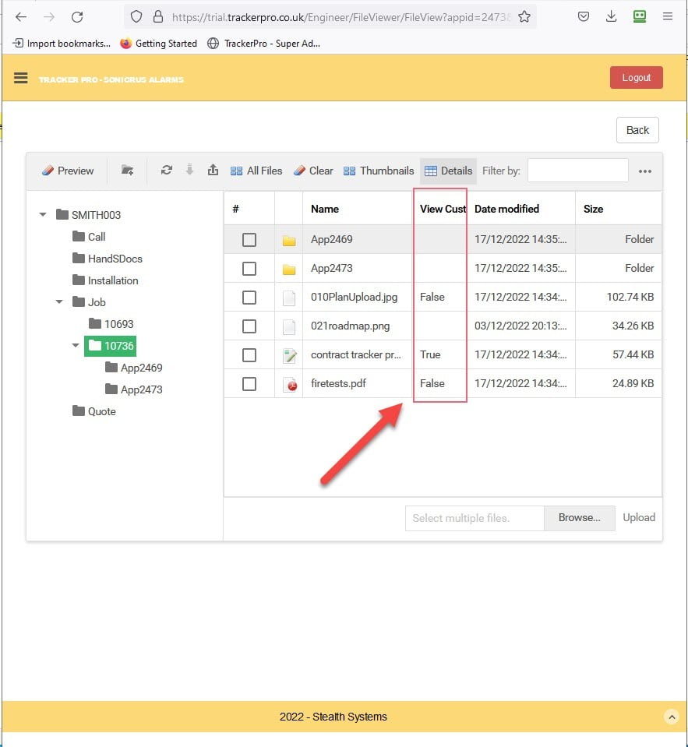Screen dimensions: 688x747
Task: Collapse the Job folder arrow
Action: click(59, 302)
